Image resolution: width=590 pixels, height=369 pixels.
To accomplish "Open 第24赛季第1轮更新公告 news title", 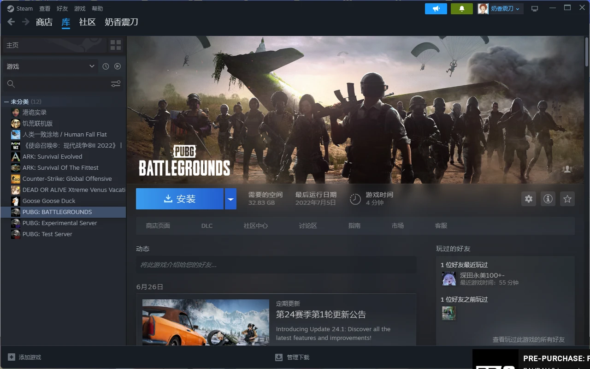I will click(x=321, y=315).
